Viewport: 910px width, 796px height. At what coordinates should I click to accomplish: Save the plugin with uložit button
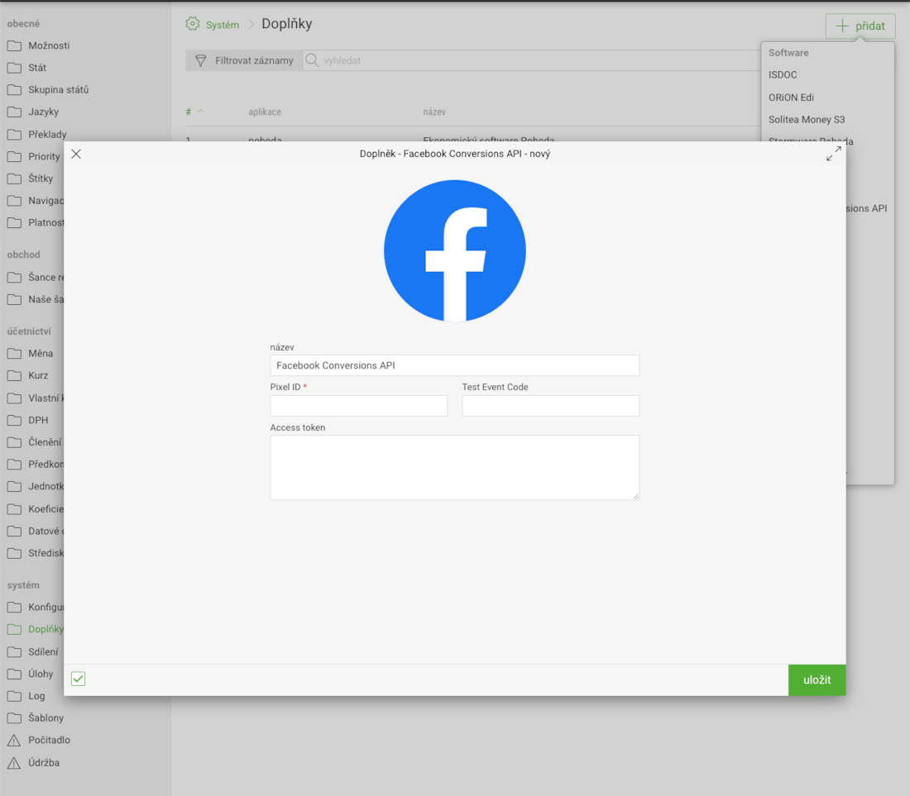(817, 679)
